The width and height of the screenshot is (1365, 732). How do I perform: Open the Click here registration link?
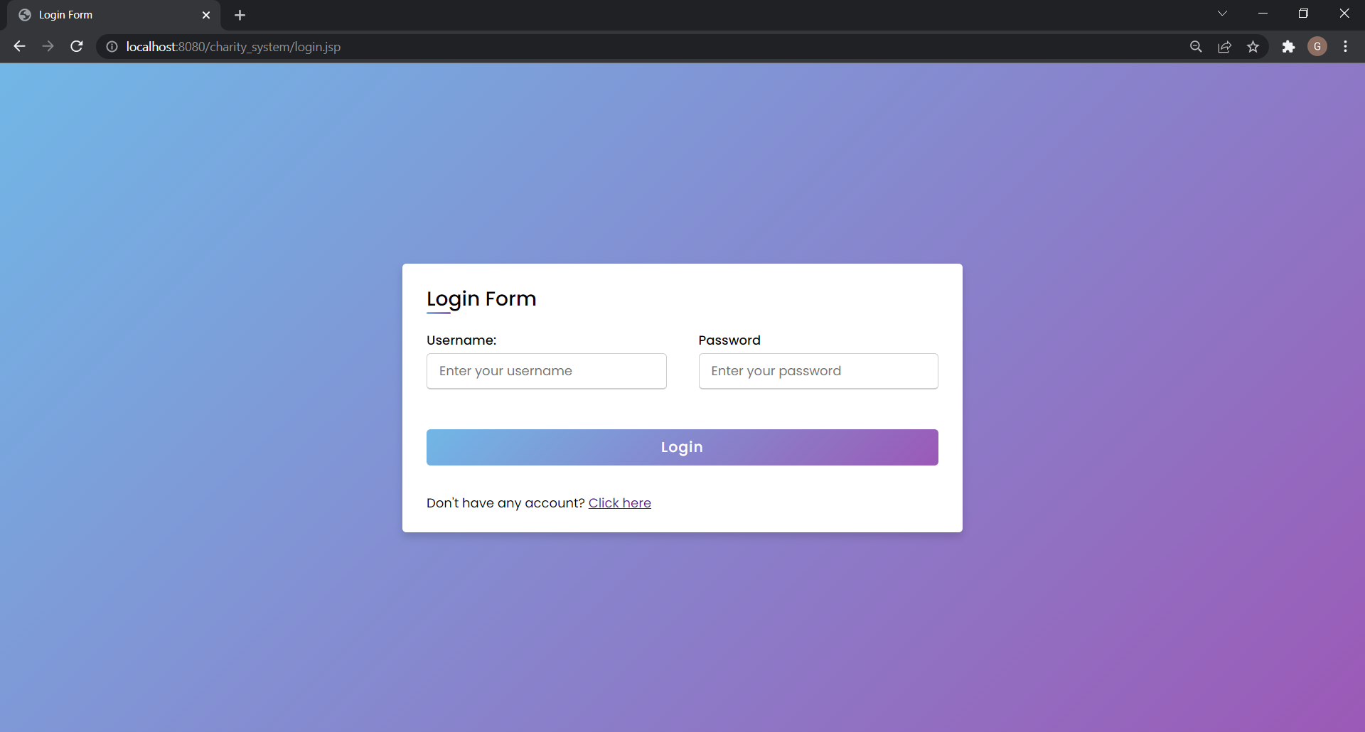620,502
